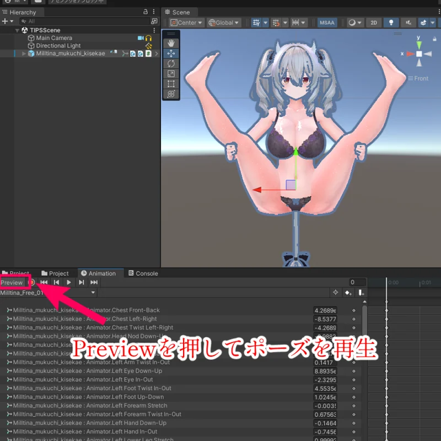Click the headphone audio listener icon on Main Camera
Screen dimensions: 441x441
[x=148, y=38]
